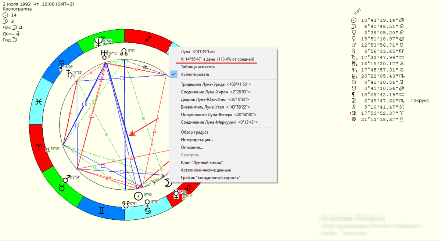Click Sun symbol in the positions table
Screen dimensions: 441x241
tap(354, 21)
